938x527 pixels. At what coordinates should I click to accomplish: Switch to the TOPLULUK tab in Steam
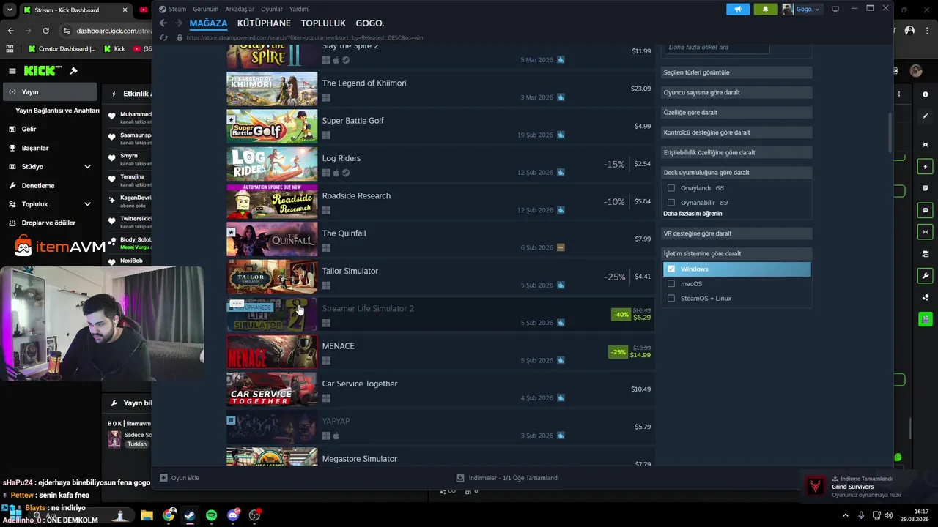click(323, 23)
